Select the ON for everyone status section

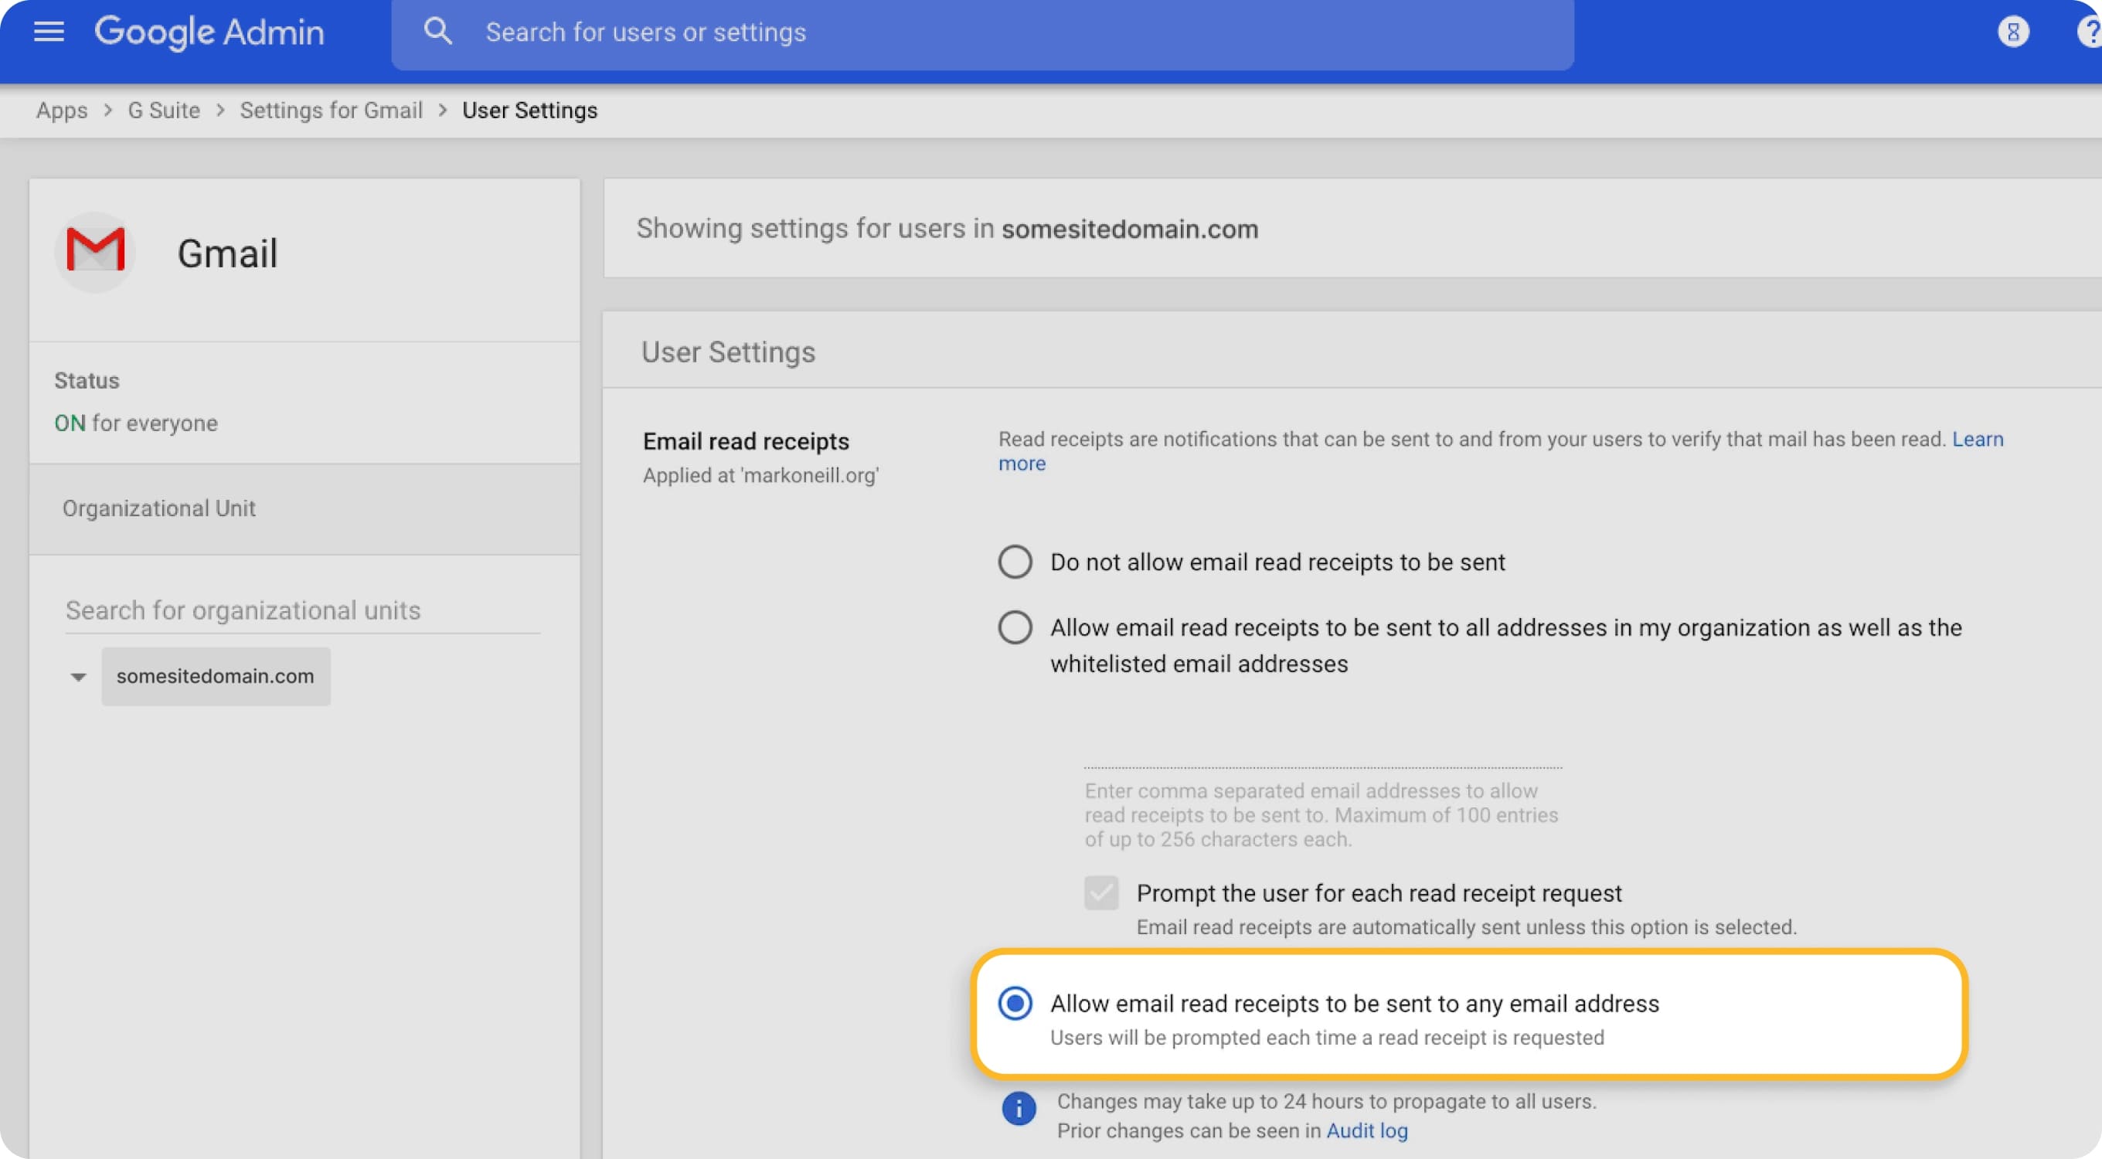135,423
